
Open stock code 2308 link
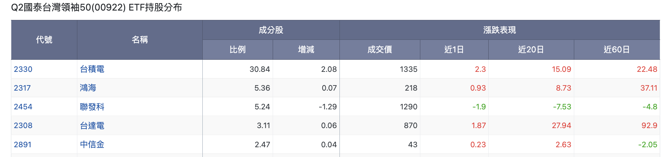[23, 125]
